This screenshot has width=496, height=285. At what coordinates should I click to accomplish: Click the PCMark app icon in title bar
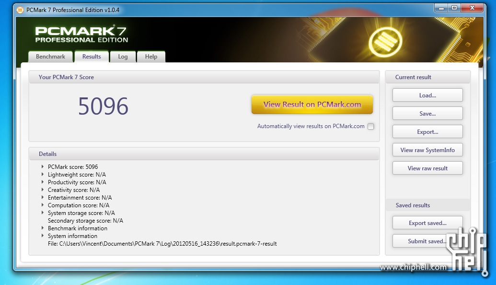[x=20, y=10]
